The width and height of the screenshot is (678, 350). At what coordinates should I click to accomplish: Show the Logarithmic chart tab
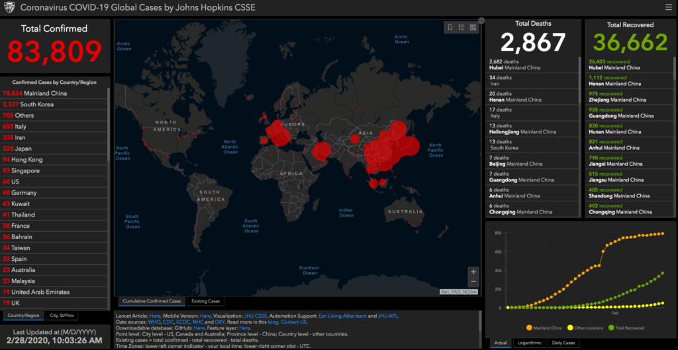[529, 343]
